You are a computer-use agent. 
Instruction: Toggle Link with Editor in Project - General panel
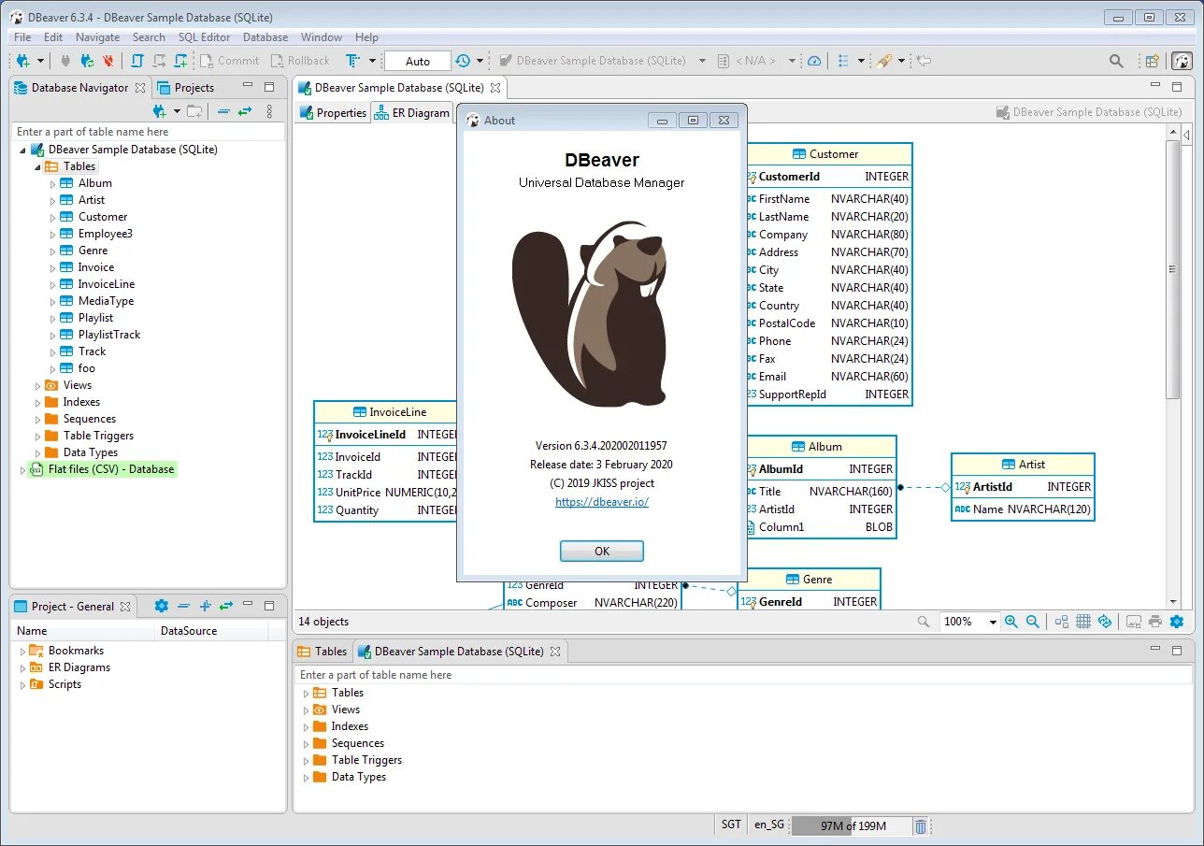pos(226,606)
